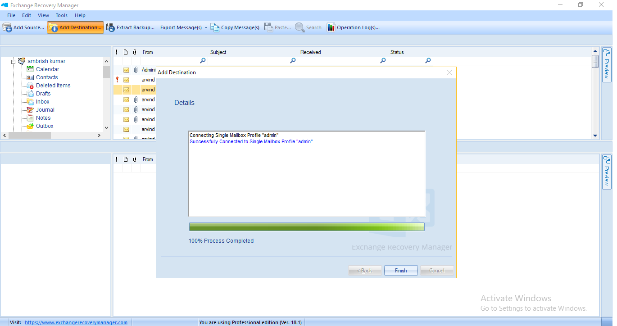Click message list scroll down arrow
The width and height of the screenshot is (617, 326).
(595, 136)
